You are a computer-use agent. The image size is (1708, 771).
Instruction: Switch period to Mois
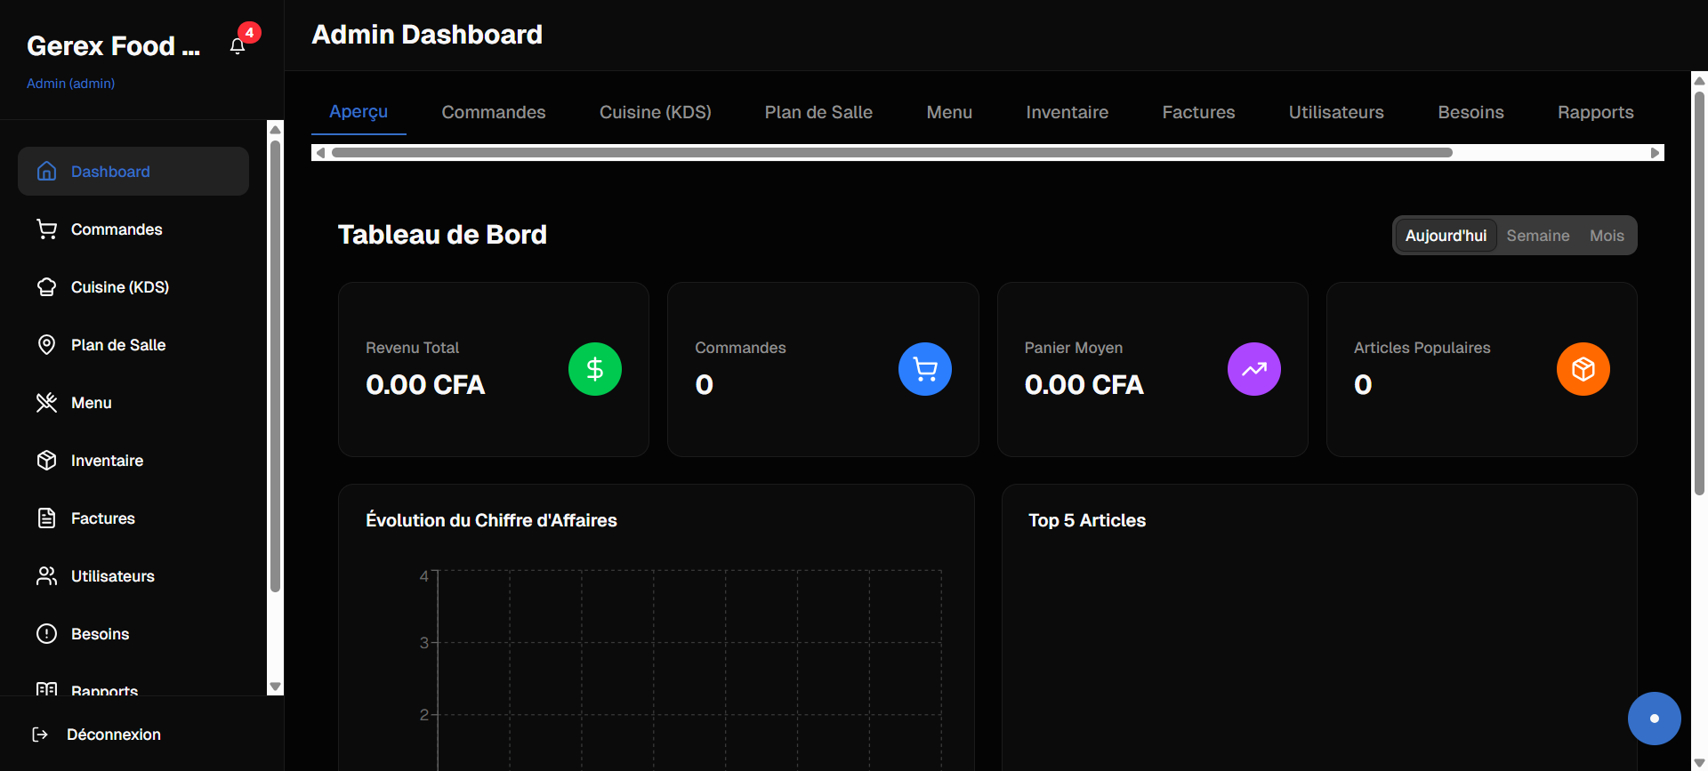1607,236
